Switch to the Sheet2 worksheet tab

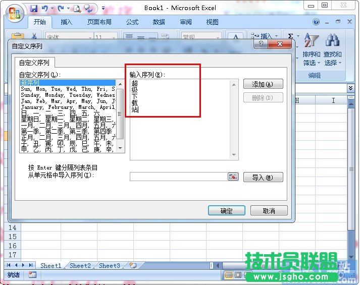coord(80,265)
